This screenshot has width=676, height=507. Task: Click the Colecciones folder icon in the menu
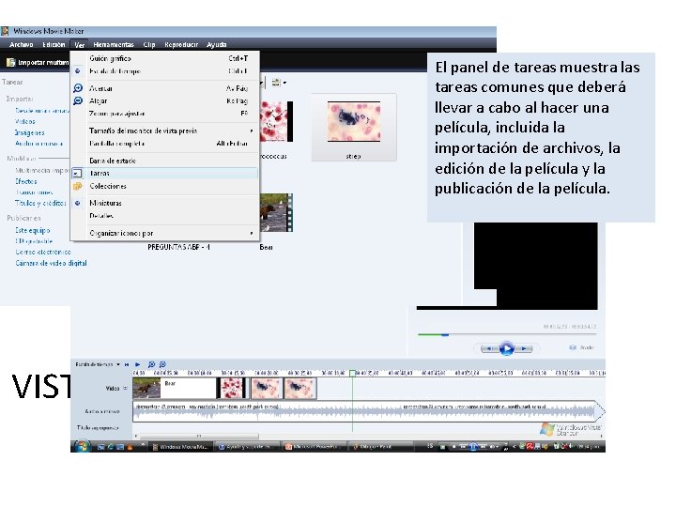(78, 186)
